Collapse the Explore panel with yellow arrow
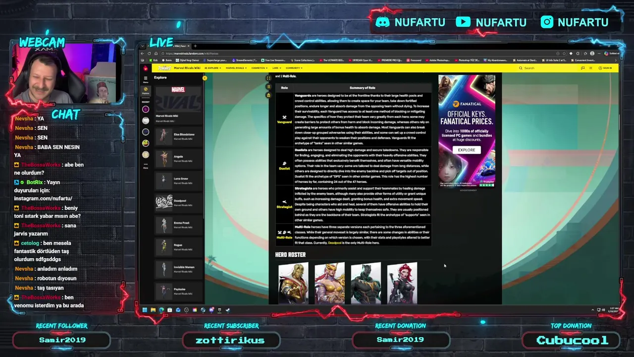 (x=205, y=78)
